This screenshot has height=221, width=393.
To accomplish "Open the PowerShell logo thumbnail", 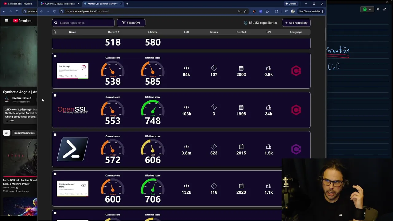I will (72, 149).
